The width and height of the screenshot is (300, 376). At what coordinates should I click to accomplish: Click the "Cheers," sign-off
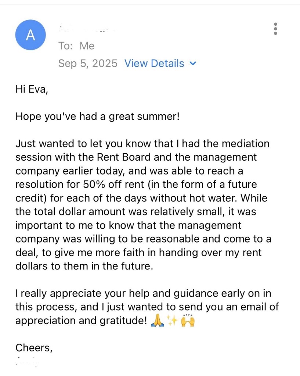click(34, 348)
